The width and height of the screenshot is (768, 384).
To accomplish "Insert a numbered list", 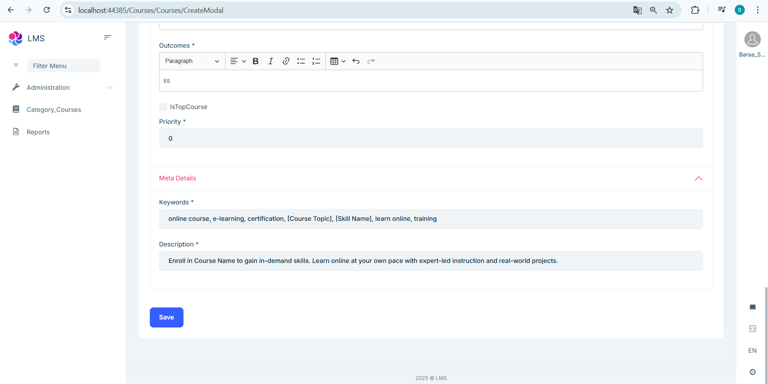I will click(316, 61).
